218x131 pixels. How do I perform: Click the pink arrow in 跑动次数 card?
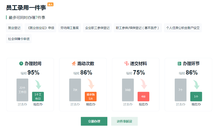pos(91,84)
